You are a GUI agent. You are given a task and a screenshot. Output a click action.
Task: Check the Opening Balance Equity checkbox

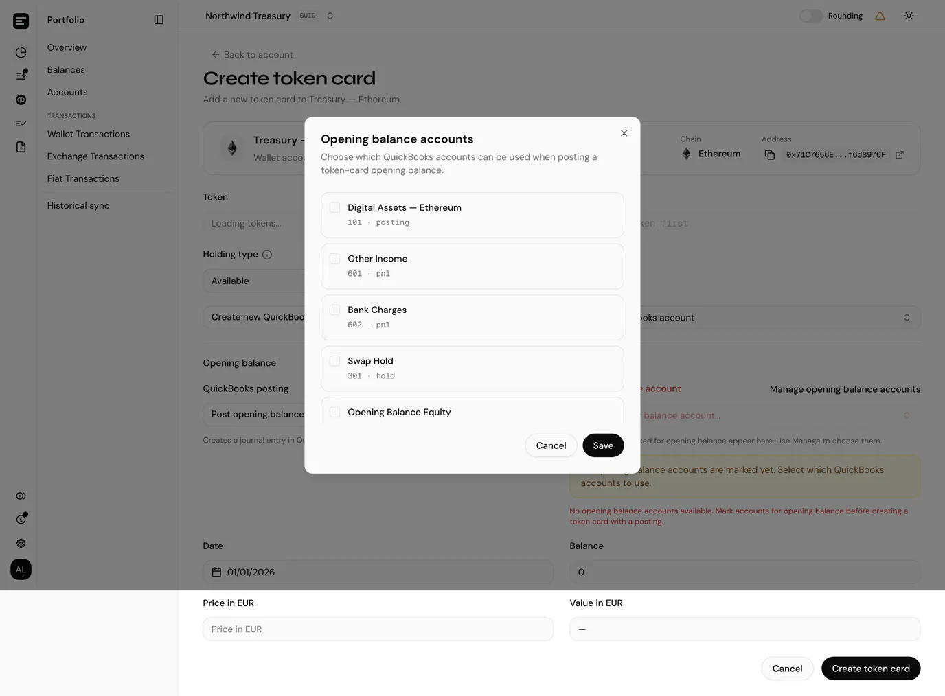pos(335,412)
